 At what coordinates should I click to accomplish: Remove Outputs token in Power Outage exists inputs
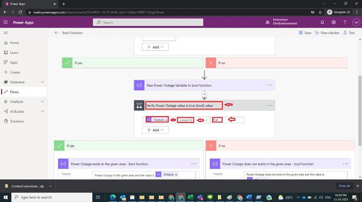[x=176, y=175]
